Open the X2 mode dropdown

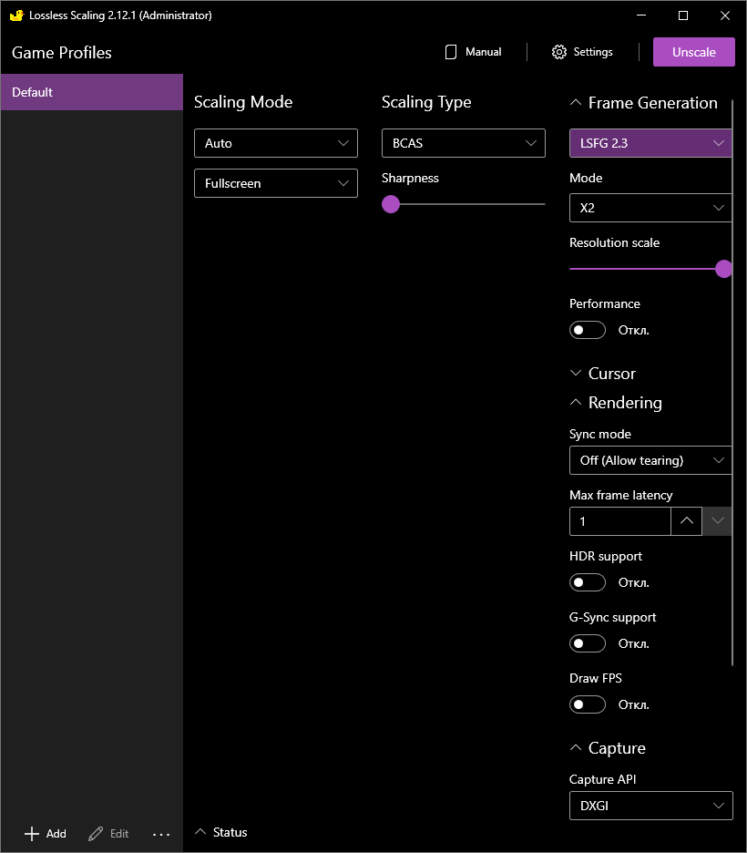[650, 208]
